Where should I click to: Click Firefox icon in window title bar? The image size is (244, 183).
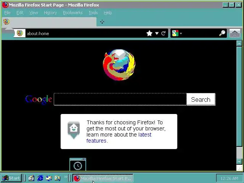[x=5, y=5]
